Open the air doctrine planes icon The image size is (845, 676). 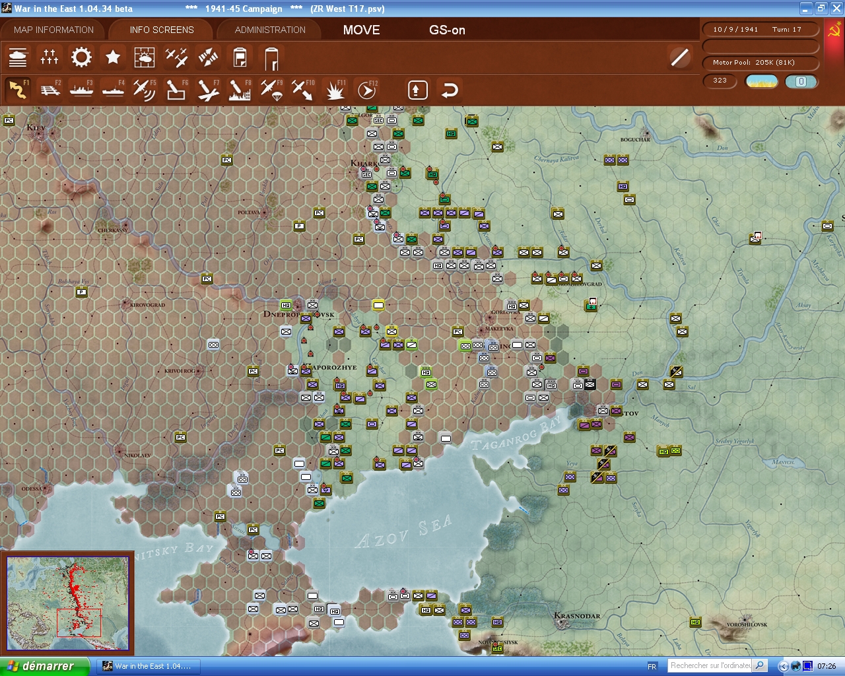pyautogui.click(x=176, y=57)
